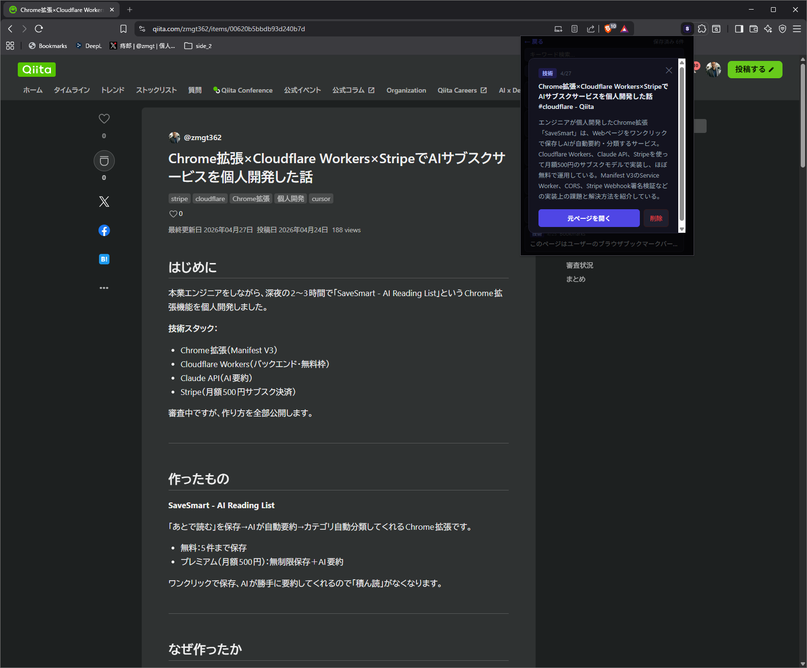
Task: Open new tab with plus button
Action: 130,10
